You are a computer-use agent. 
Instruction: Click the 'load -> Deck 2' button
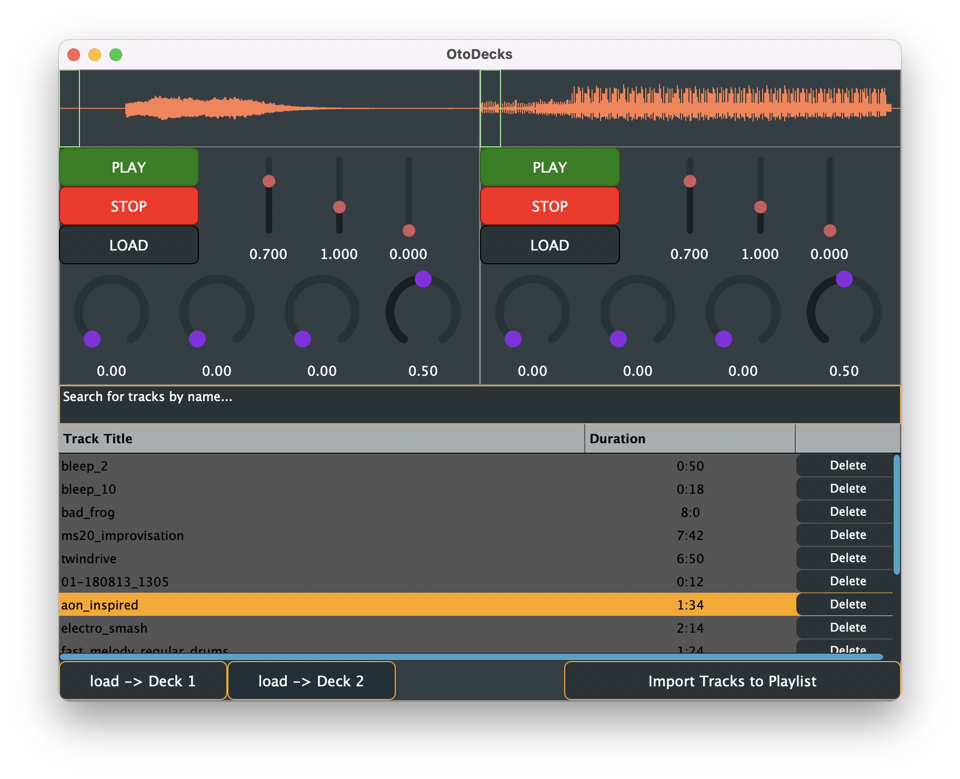311,681
